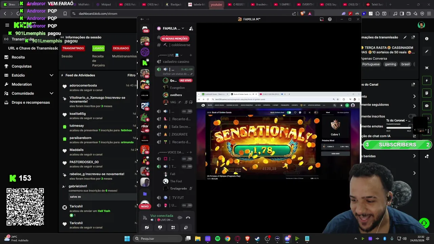Open Moderation in the Kick sidebar
Viewport: 434px width, 244px height.
pyautogui.click(x=21, y=84)
